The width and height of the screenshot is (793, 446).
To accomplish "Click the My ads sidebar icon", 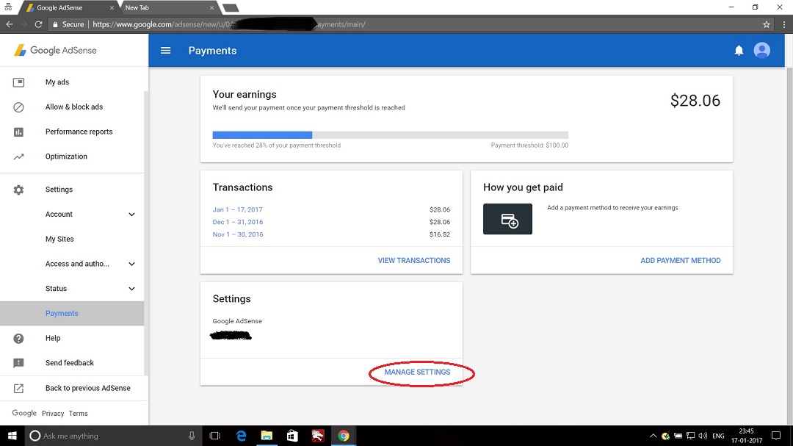I will tap(18, 82).
